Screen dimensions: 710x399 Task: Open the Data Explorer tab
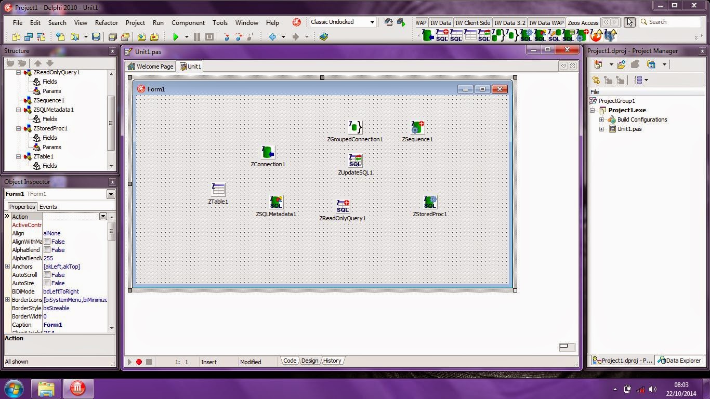coord(679,360)
